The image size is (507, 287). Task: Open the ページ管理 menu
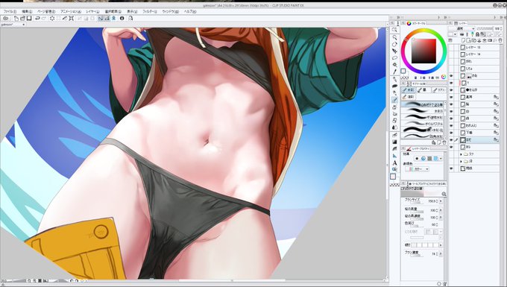coord(46,11)
